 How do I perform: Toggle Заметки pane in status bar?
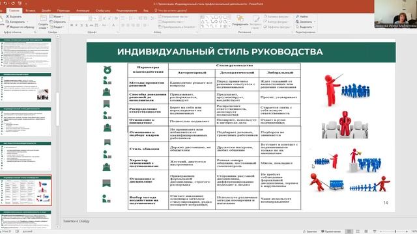pos(310,231)
